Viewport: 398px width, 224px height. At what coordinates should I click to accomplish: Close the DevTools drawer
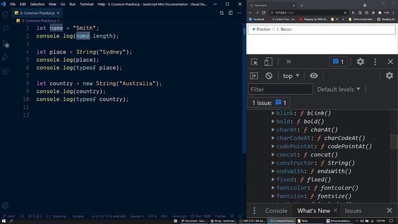pyautogui.click(x=389, y=210)
